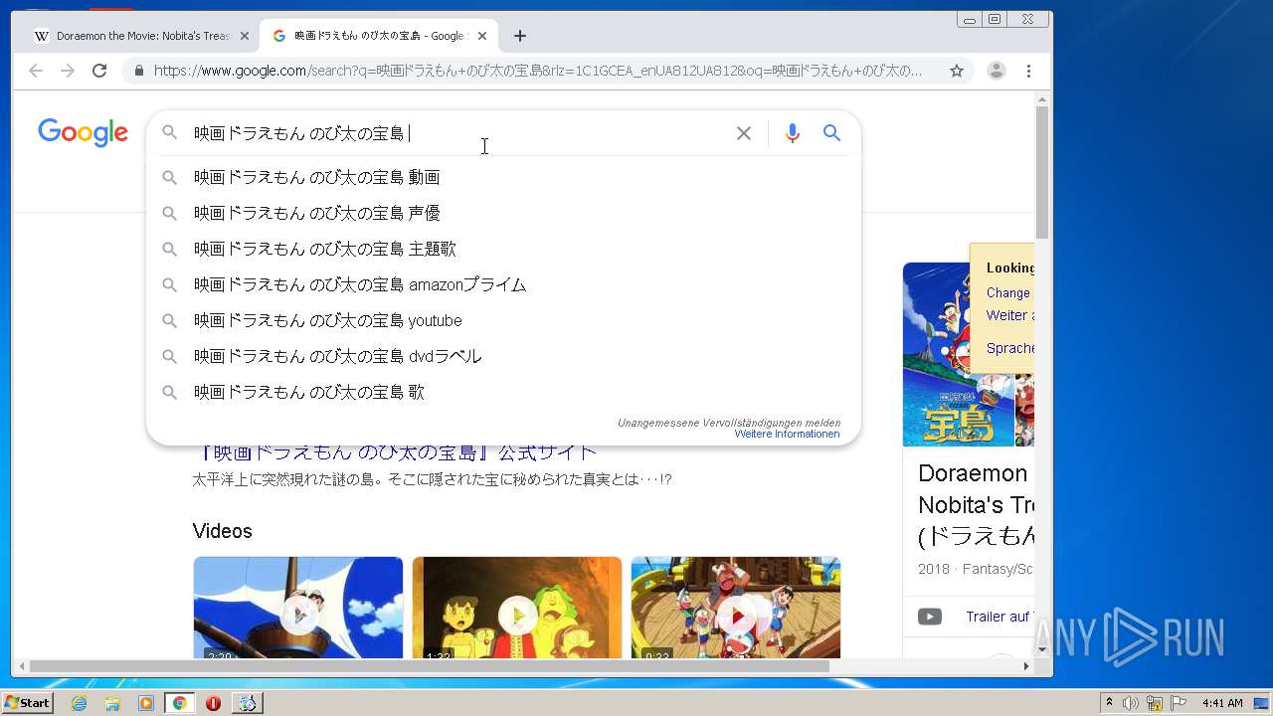Screen dimensions: 1273x716
Task: Switch to the Google Search tab
Action: (378, 36)
